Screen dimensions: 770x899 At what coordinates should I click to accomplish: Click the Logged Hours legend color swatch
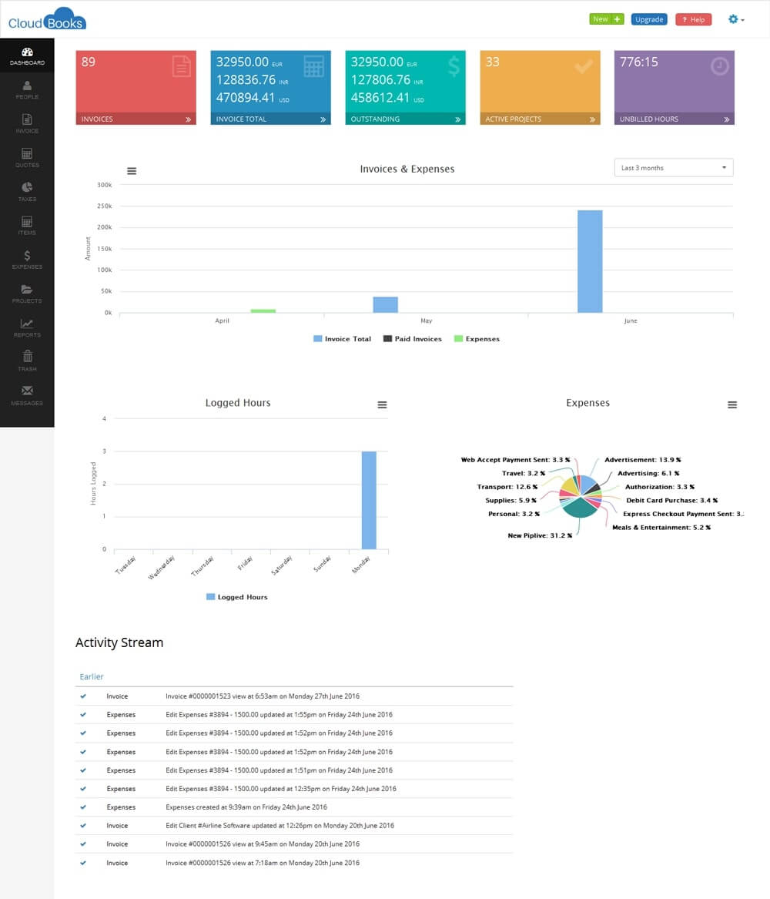[x=211, y=597]
